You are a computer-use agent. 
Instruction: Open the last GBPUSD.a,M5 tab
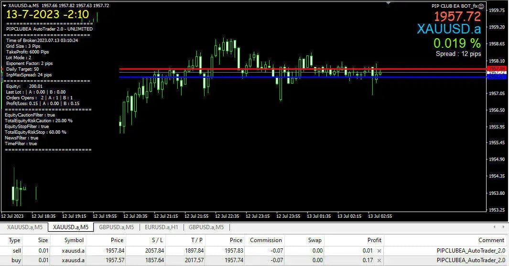coord(206,227)
